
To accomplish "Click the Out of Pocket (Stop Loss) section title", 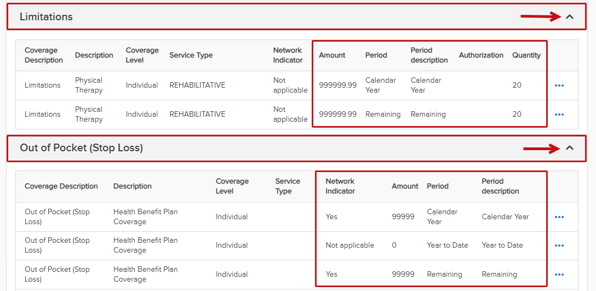I will (81, 148).
